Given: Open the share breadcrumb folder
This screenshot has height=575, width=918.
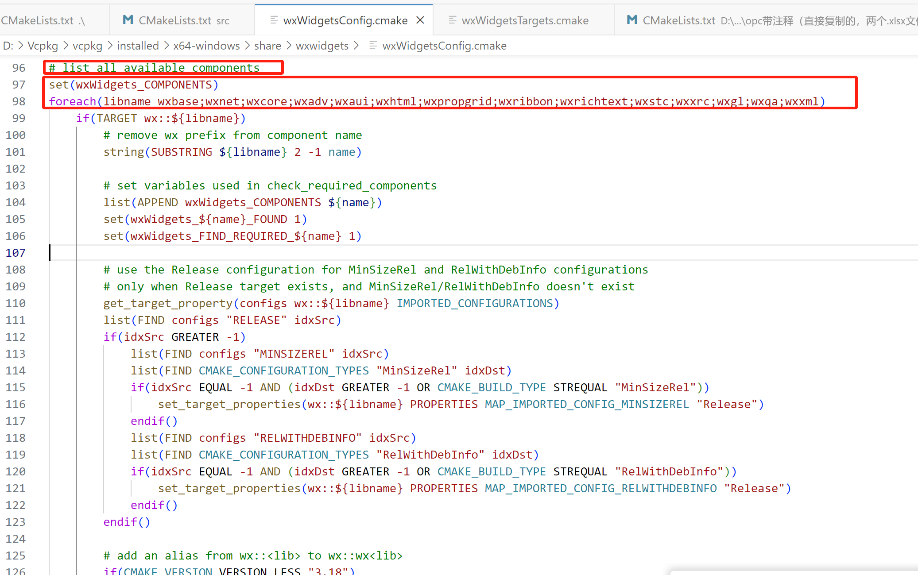Looking at the screenshot, I should [x=267, y=46].
